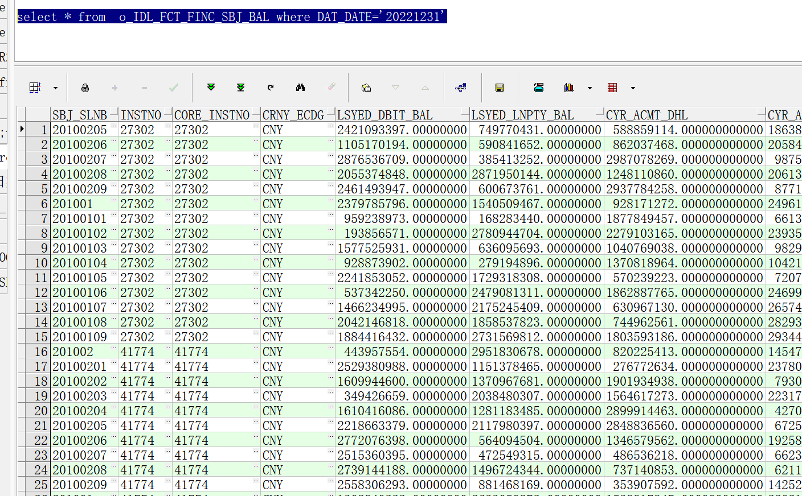Fetch last page with underlined green arrow
802x496 pixels.
[240, 87]
